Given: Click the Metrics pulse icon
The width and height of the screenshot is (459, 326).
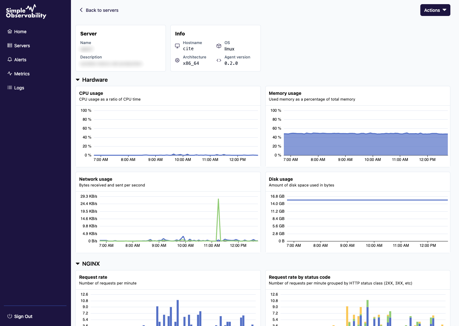Looking at the screenshot, I should coord(10,73).
